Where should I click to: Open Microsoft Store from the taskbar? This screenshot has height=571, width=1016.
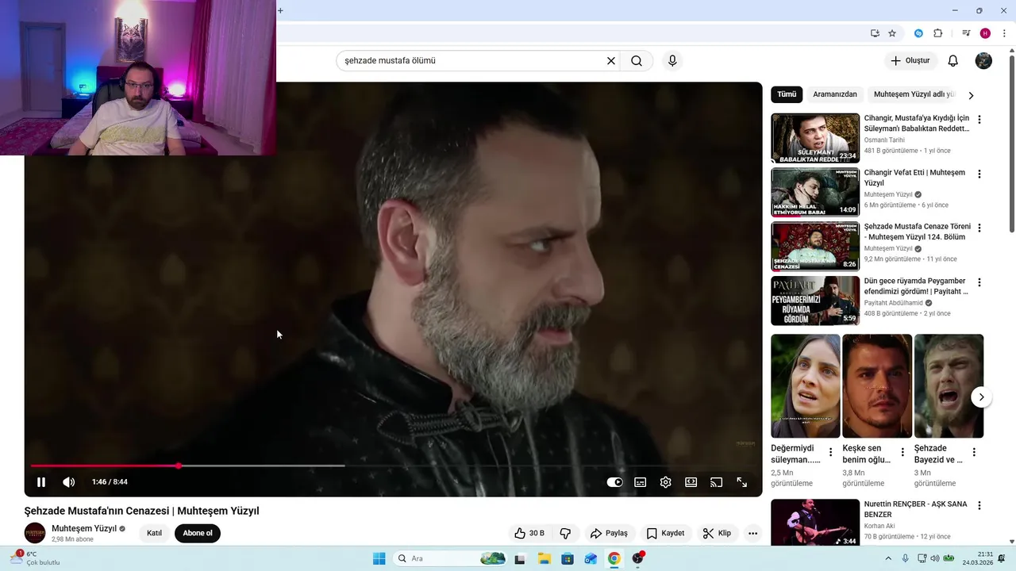(x=568, y=558)
